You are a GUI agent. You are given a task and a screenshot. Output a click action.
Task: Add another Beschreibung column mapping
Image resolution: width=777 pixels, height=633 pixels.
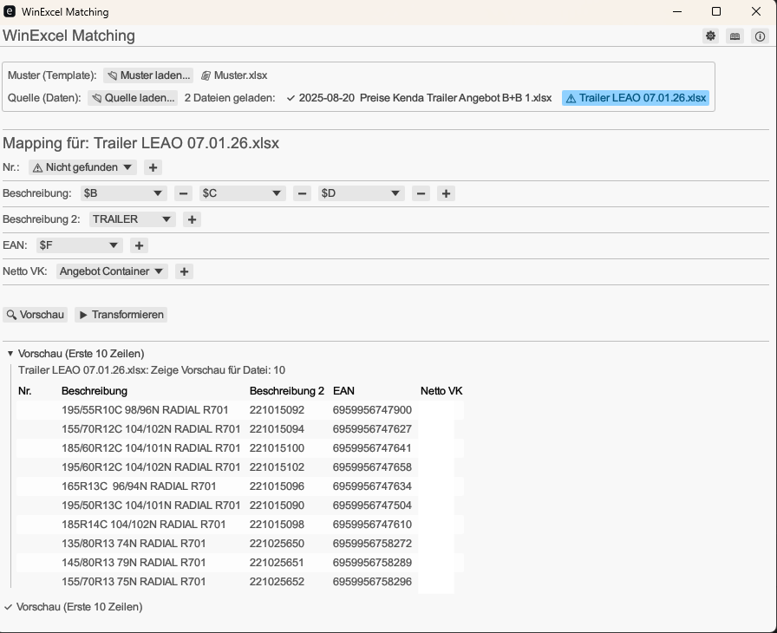(446, 193)
